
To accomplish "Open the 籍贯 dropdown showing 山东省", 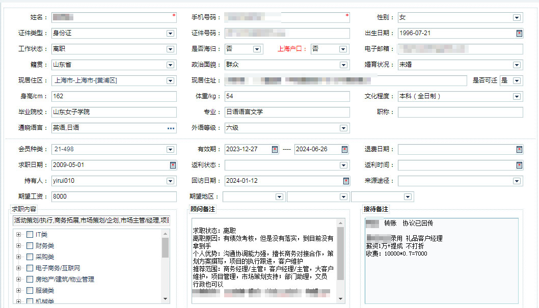I will (x=170, y=65).
